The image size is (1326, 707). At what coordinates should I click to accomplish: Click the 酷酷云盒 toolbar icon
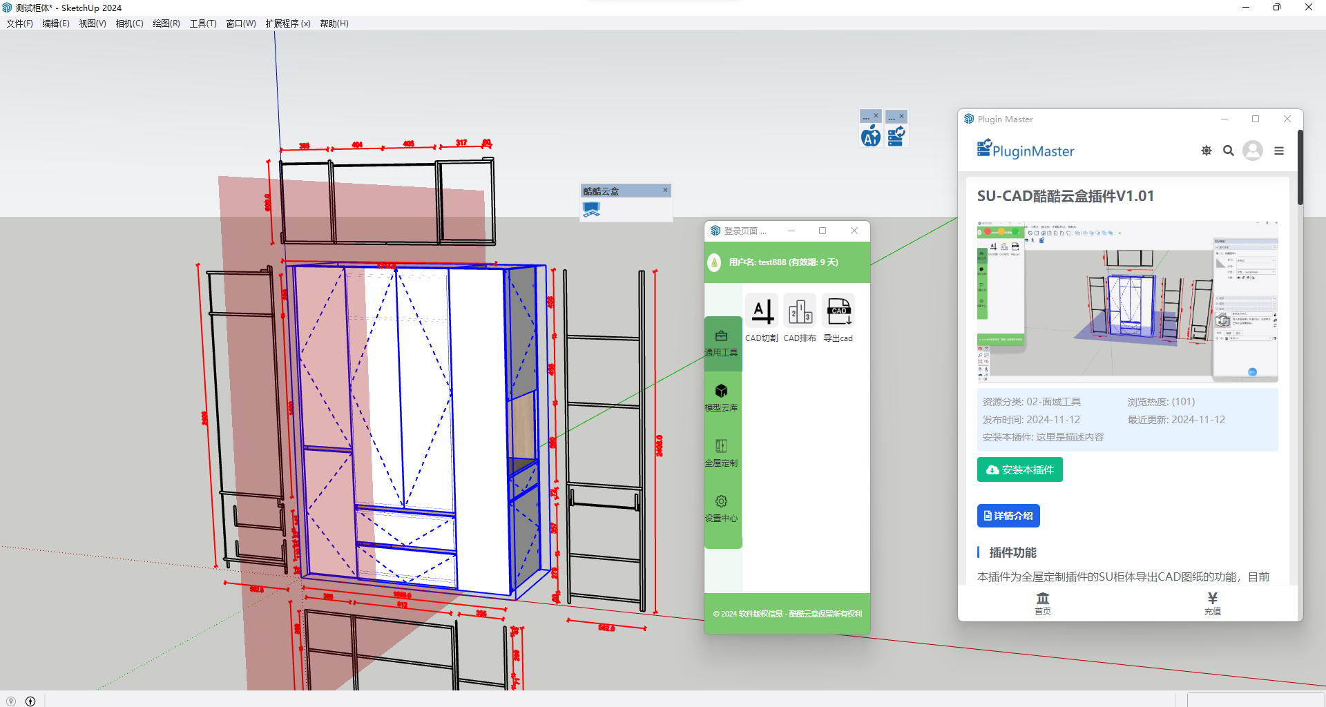[x=591, y=209]
